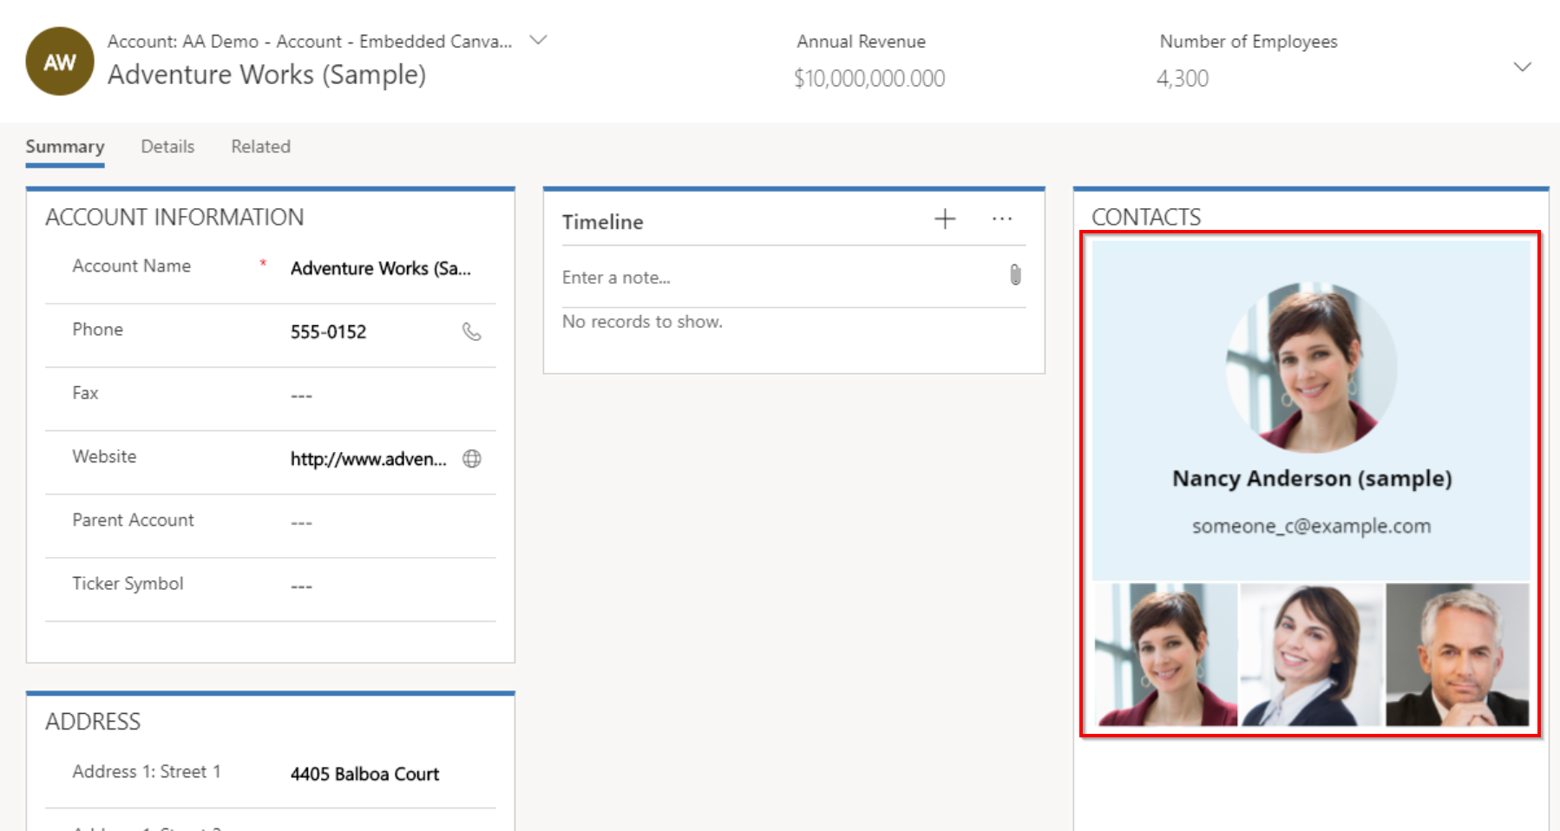This screenshot has height=831, width=1560.
Task: Click the AW account avatar badge
Action: point(59,61)
